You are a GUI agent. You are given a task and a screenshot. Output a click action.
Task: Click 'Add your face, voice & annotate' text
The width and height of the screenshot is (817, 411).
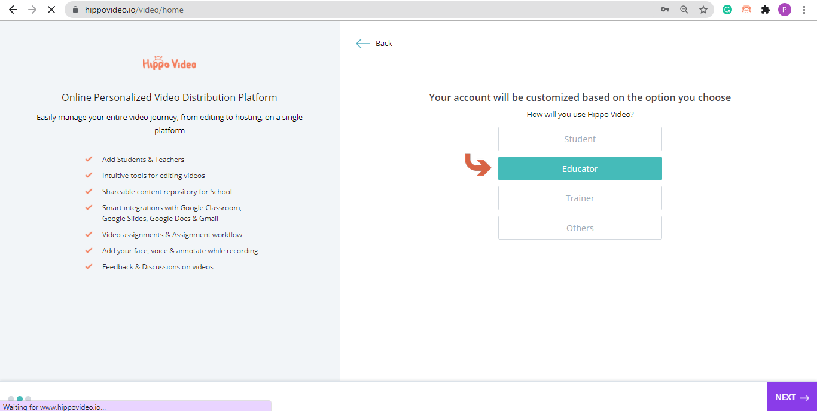[180, 250]
